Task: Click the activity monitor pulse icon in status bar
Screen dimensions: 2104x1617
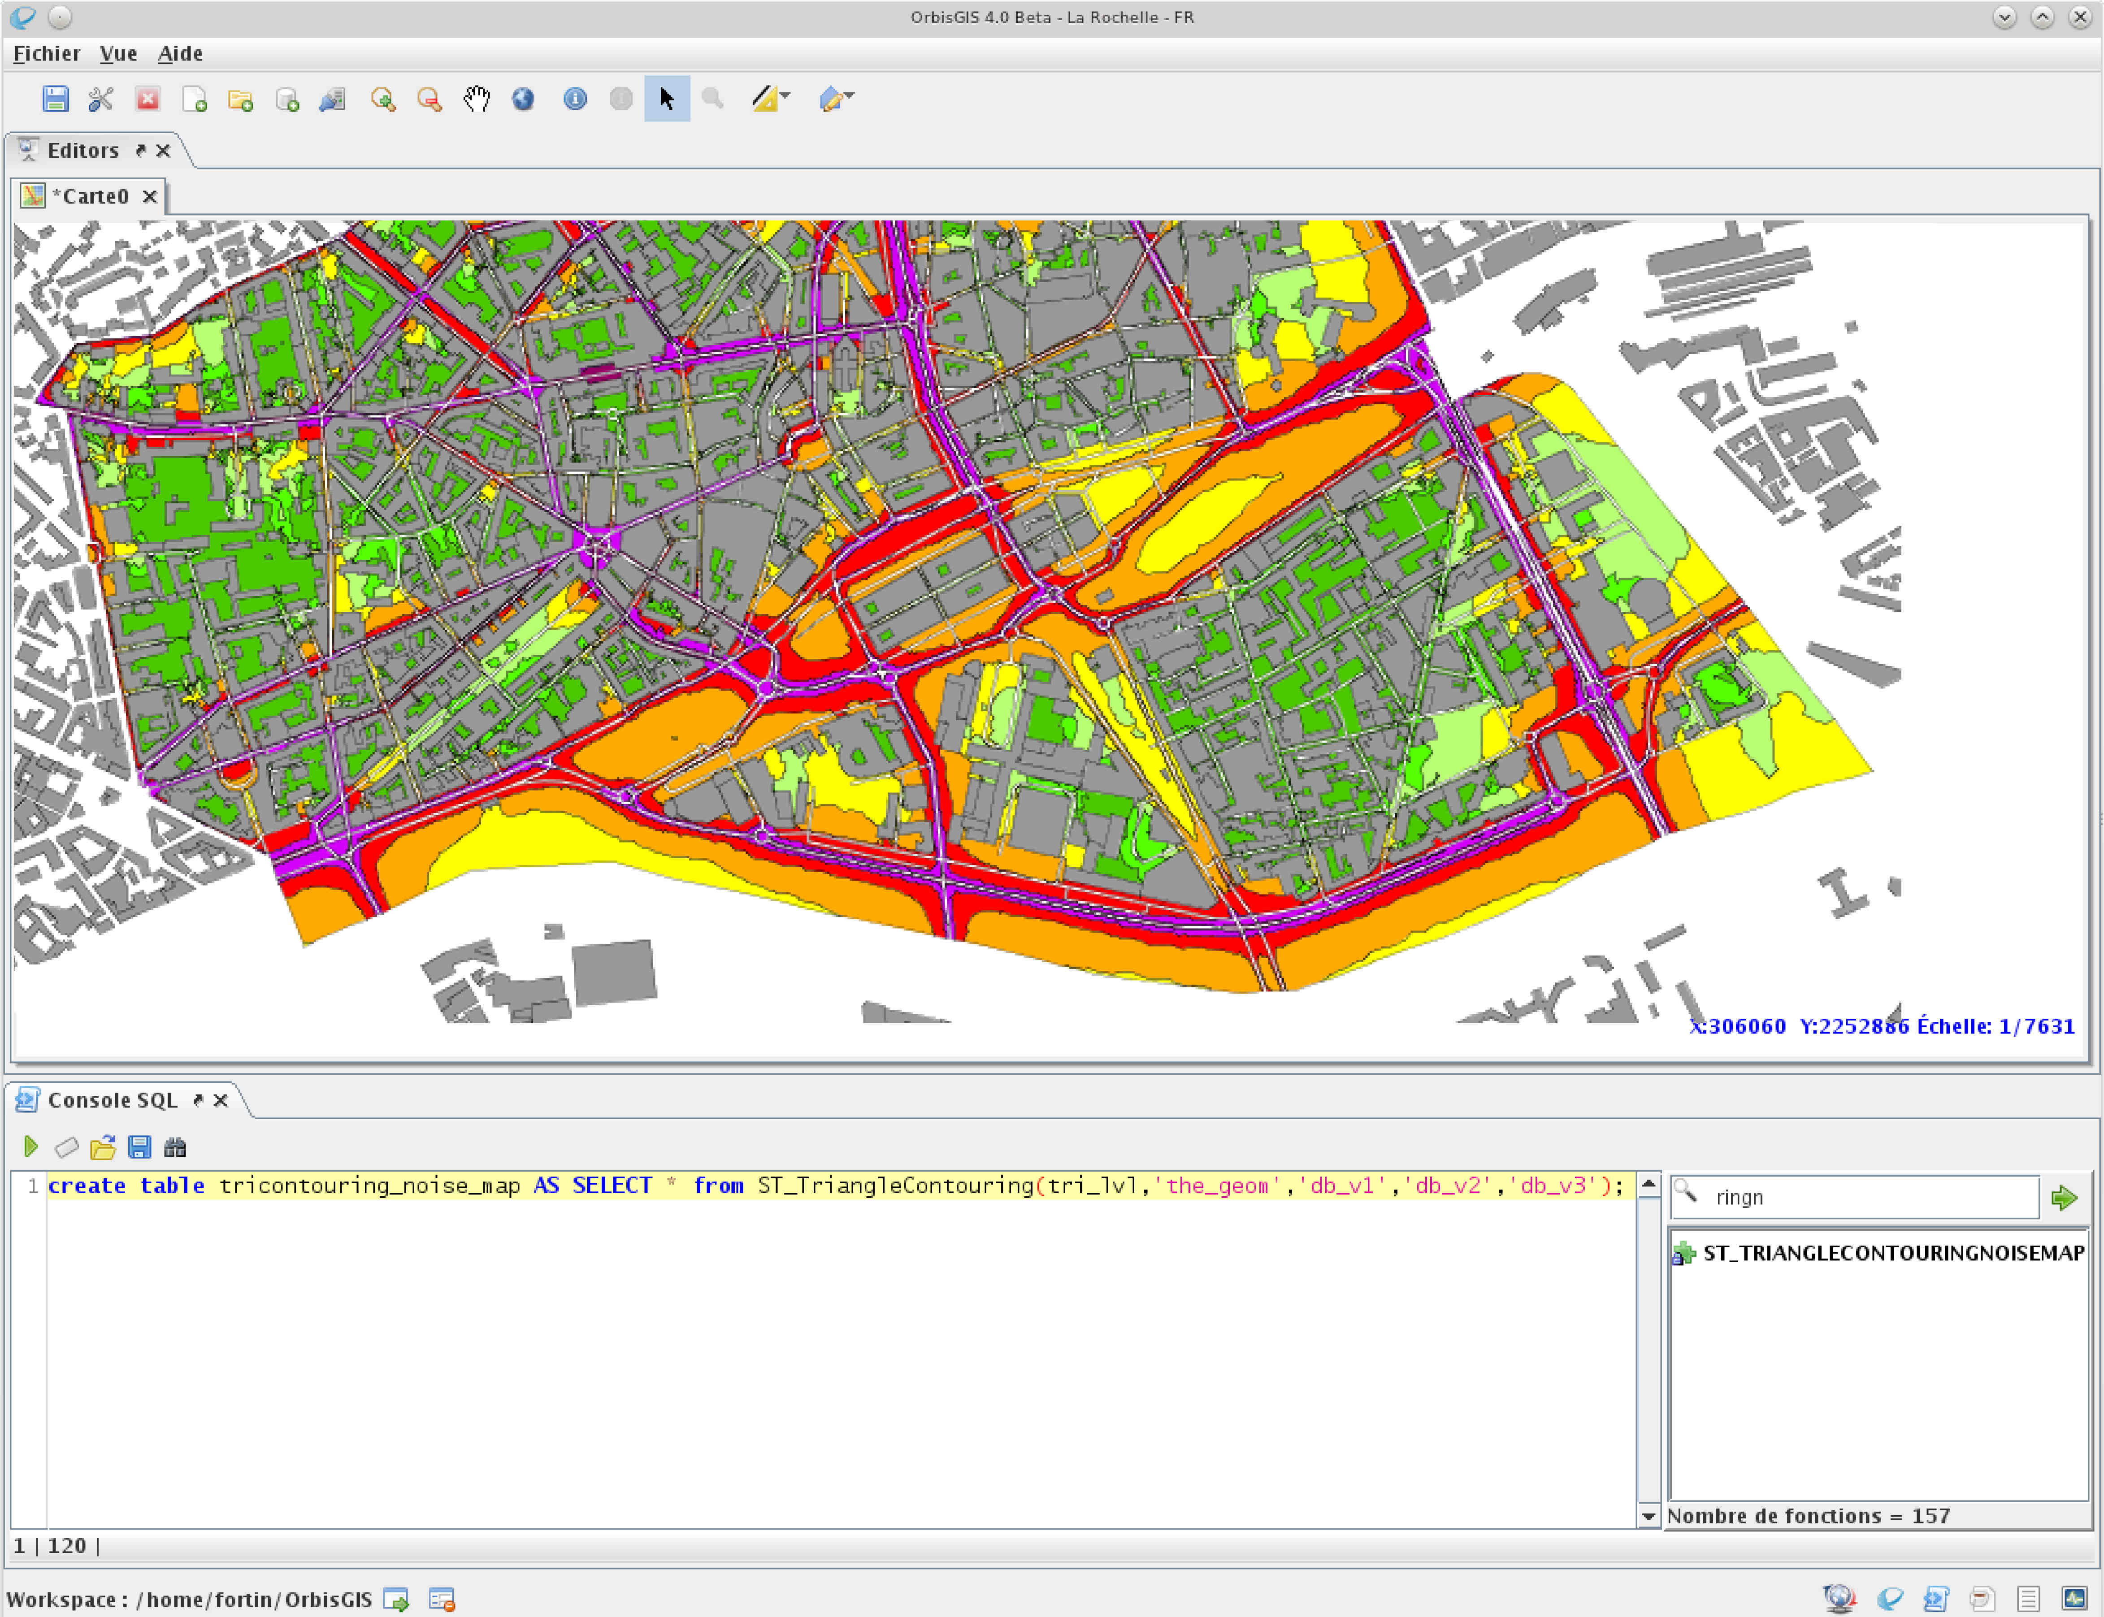Action: 2074,1599
